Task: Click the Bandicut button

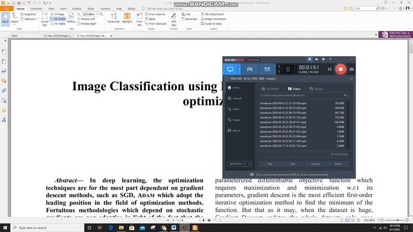Action: [239, 164]
